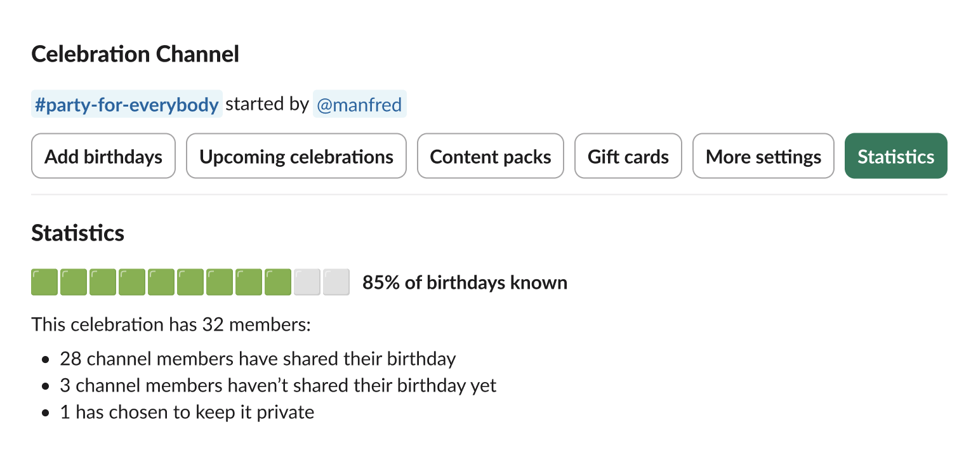This screenshot has width=978, height=455.
Task: Open the #party-for-everybody channel link
Action: click(x=126, y=103)
